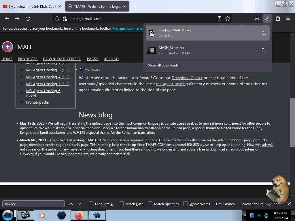Viewport: 295px width, 221px height.
Task: Enable the Match Diacritics checkbox
Action: (150, 204)
